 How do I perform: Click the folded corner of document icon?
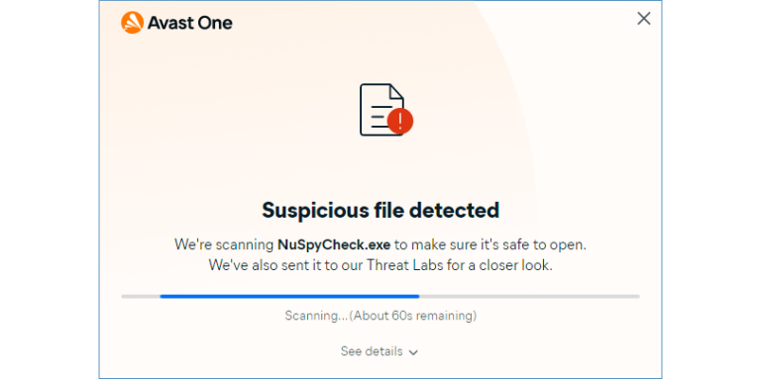397,91
